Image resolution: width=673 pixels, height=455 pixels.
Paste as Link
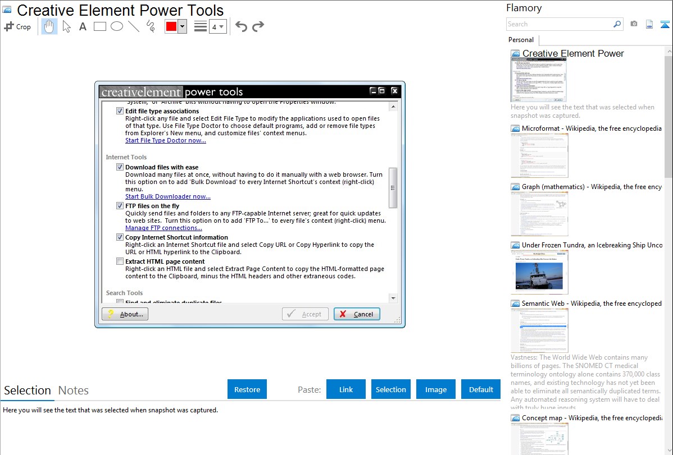pos(346,389)
